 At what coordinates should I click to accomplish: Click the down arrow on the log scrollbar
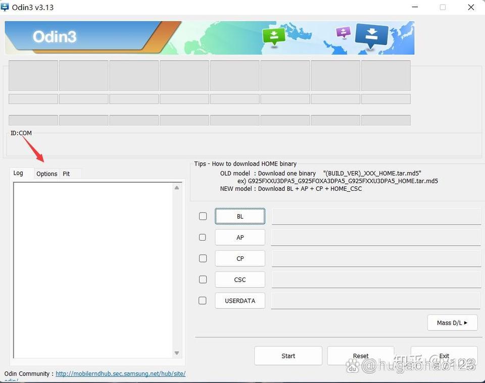tap(177, 354)
